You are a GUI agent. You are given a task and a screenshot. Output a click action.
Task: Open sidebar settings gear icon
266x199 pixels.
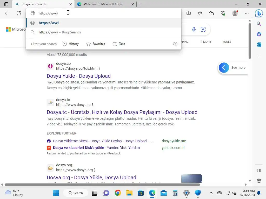click(x=259, y=181)
